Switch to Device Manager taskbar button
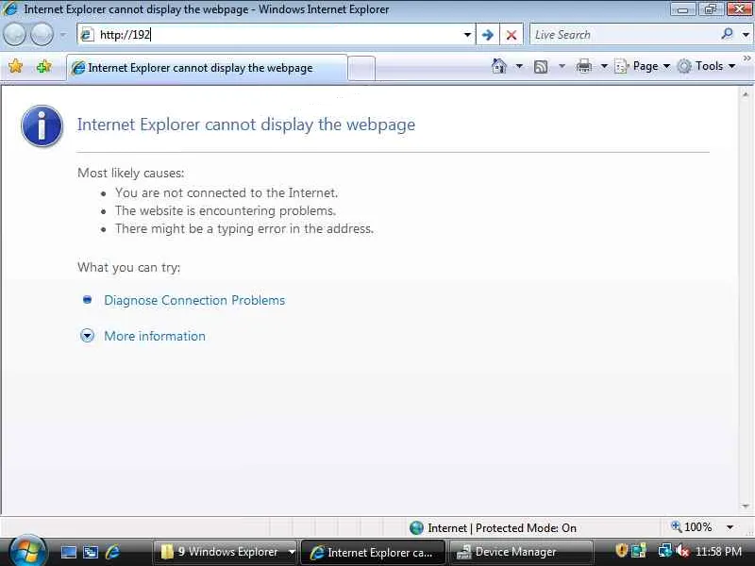The height and width of the screenshot is (566, 755). (520, 552)
